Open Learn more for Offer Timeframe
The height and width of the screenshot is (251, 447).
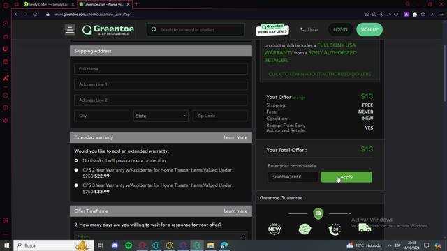tap(235, 211)
